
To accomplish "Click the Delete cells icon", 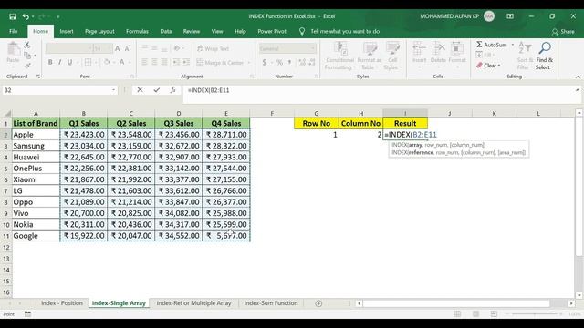I will point(438,48).
